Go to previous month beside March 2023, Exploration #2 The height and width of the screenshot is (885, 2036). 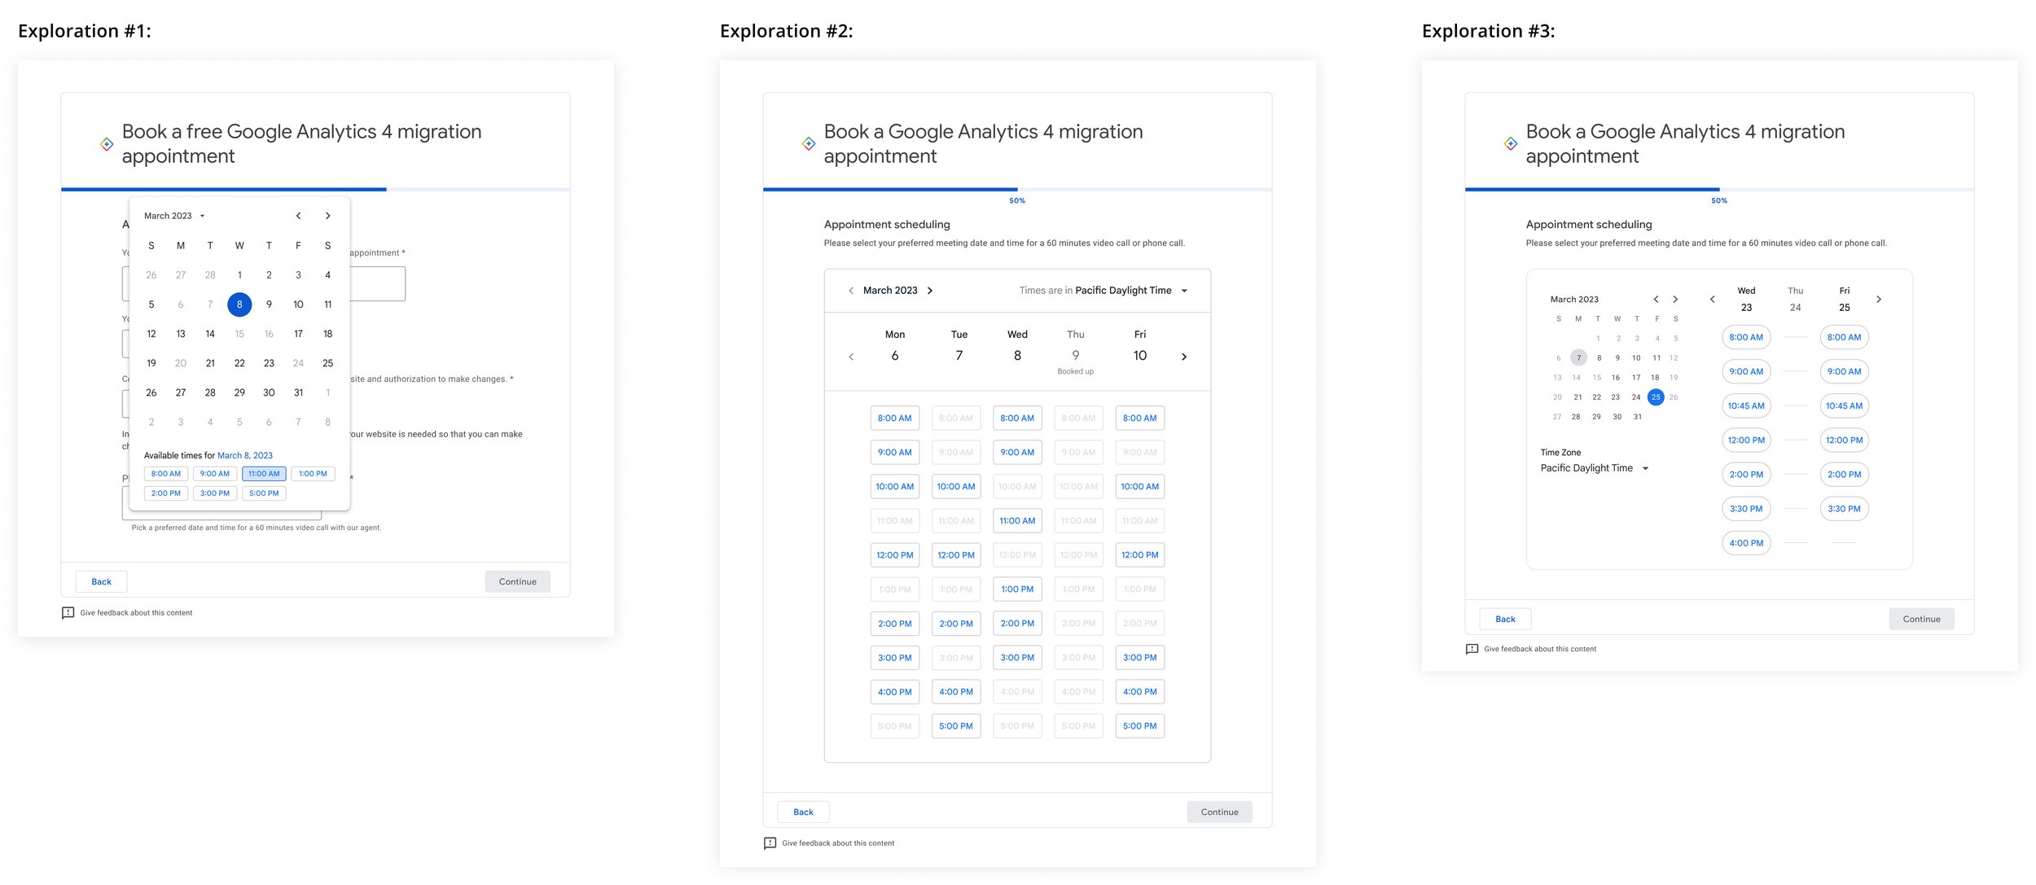pos(851,291)
